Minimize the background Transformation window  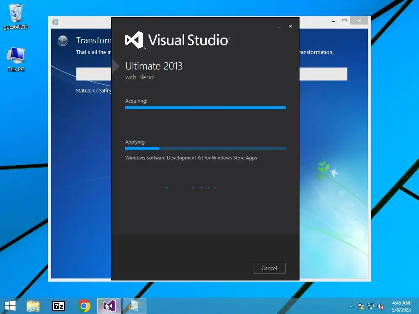coord(333,21)
